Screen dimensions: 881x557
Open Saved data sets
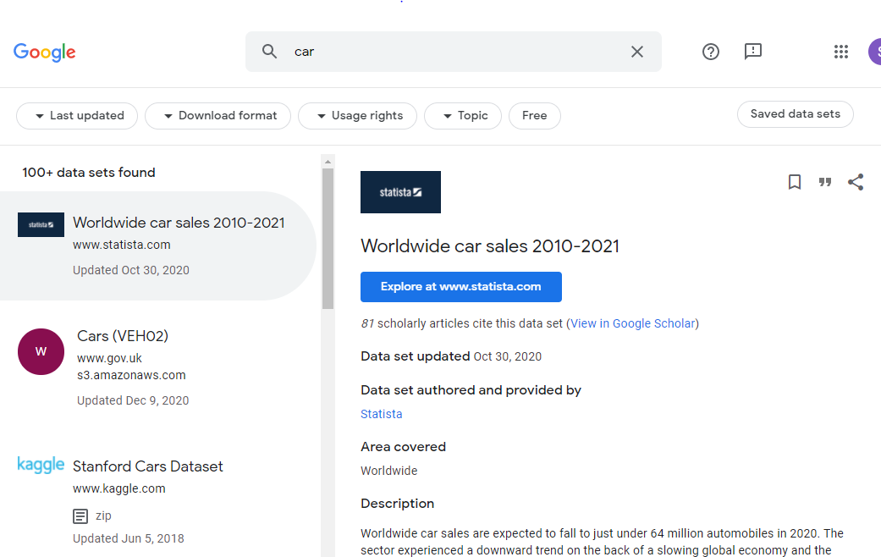tap(795, 114)
